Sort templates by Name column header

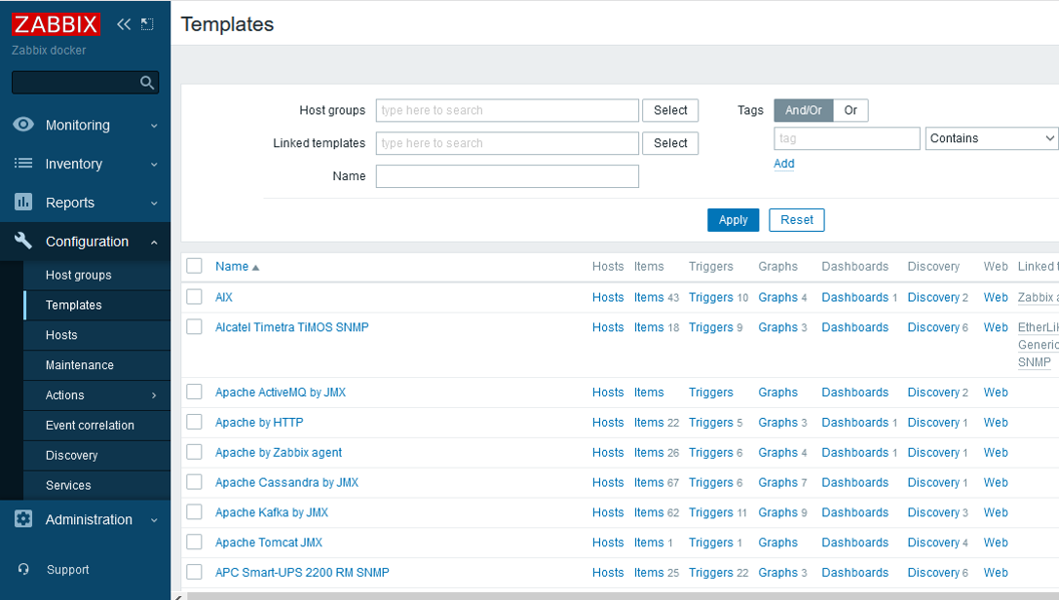coord(232,267)
